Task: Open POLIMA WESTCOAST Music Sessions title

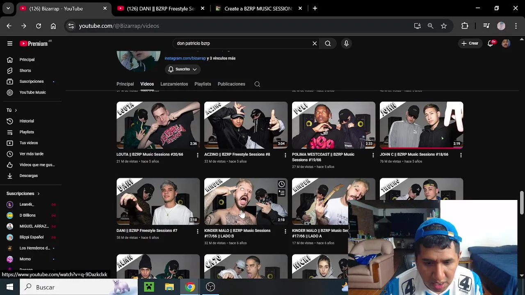Action: [x=323, y=157]
